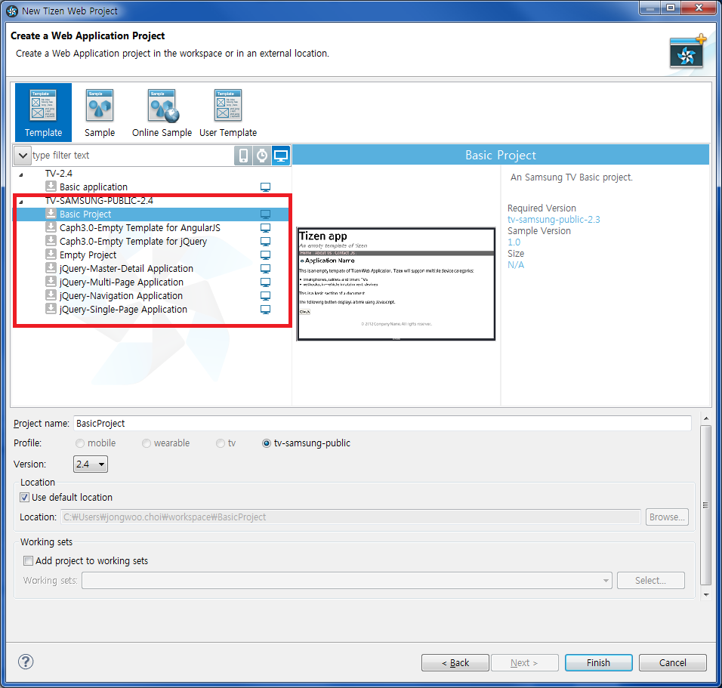
Task: Choose jQuery-Navigation Application template
Action: point(121,296)
